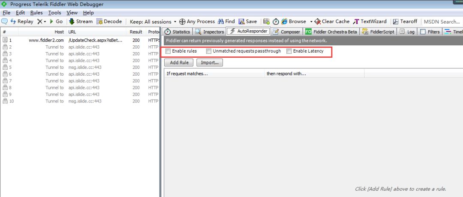Image resolution: width=463 pixels, height=197 pixels.
Task: Toggle Decode in the toolbar
Action: click(109, 21)
